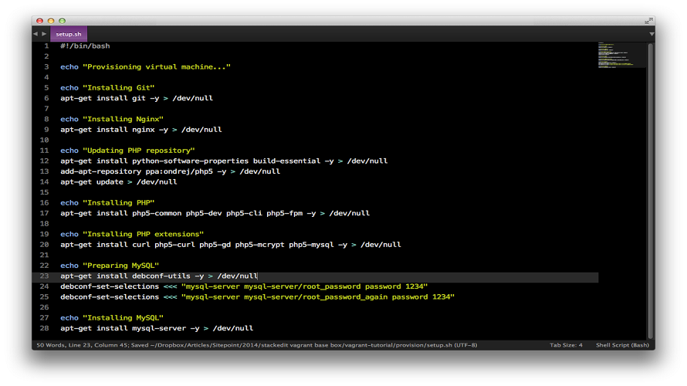This screenshot has height=386, width=687.
Task: Click line apt-get install nginx -y
Action: 141,130
